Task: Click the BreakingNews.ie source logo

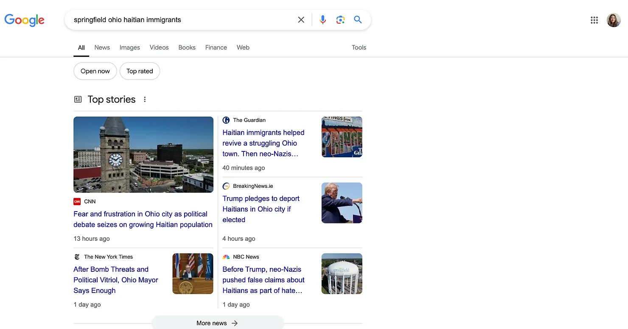Action: coord(226,186)
